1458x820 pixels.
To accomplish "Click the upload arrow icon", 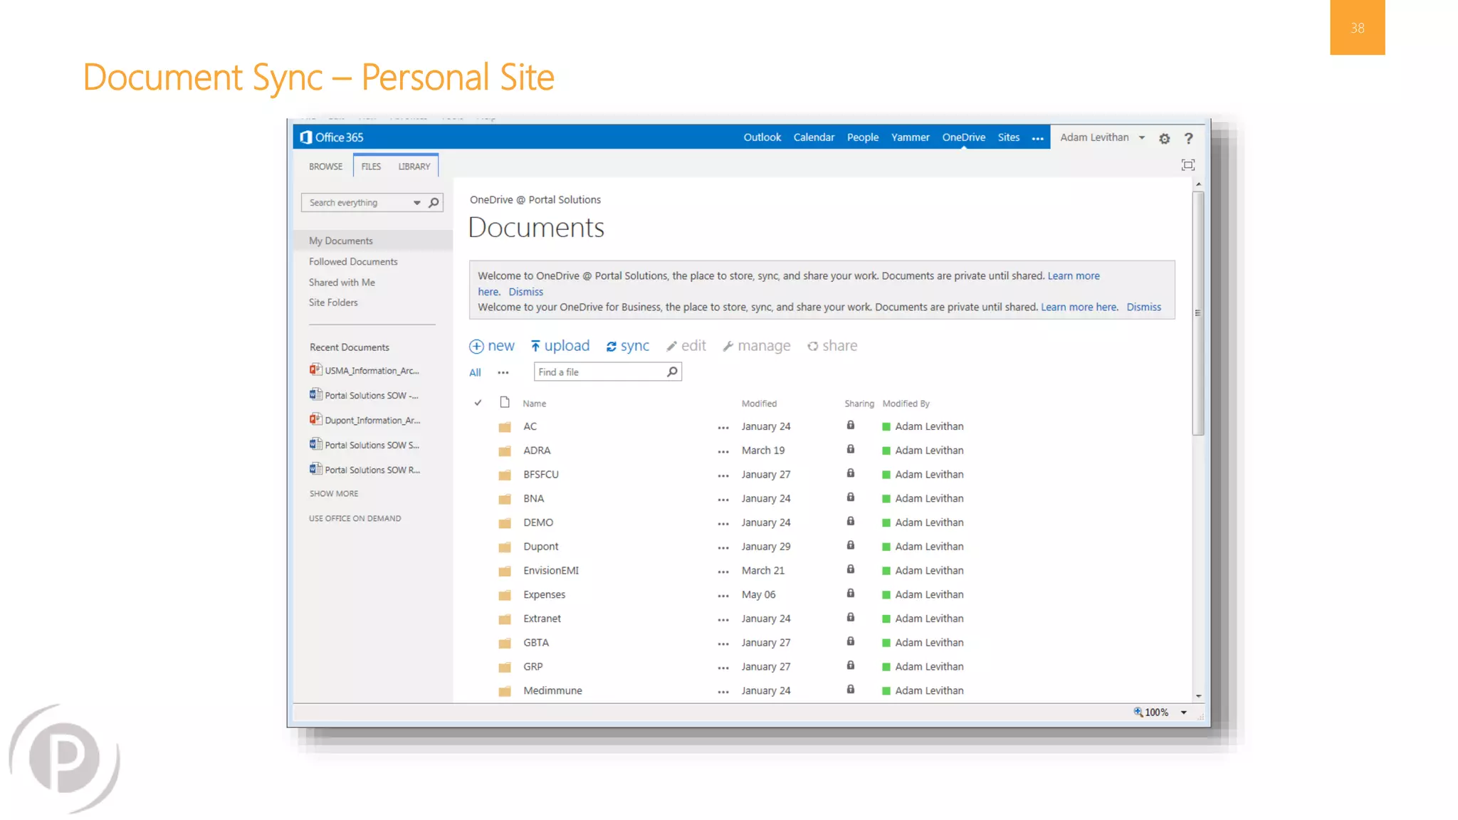I will tap(535, 346).
